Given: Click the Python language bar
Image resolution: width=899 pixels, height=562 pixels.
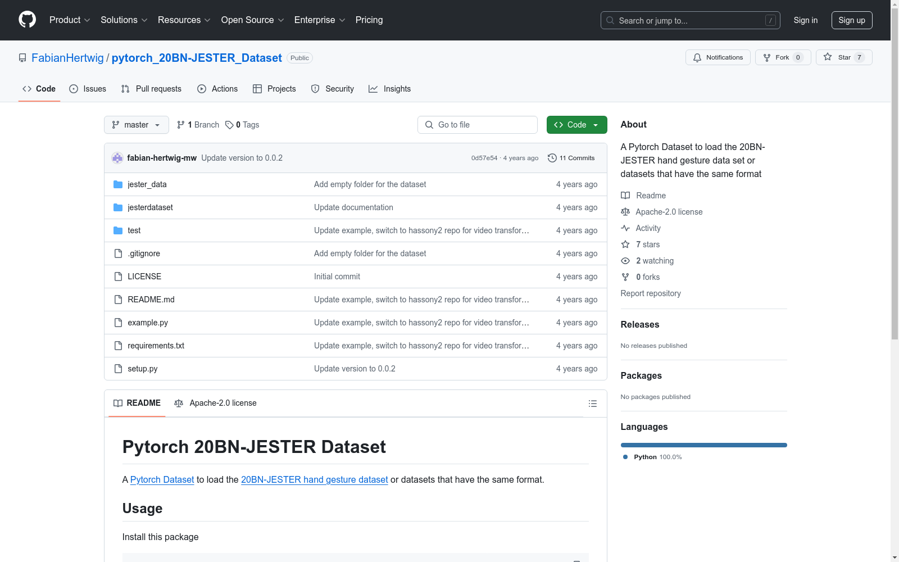Looking at the screenshot, I should tap(703, 445).
